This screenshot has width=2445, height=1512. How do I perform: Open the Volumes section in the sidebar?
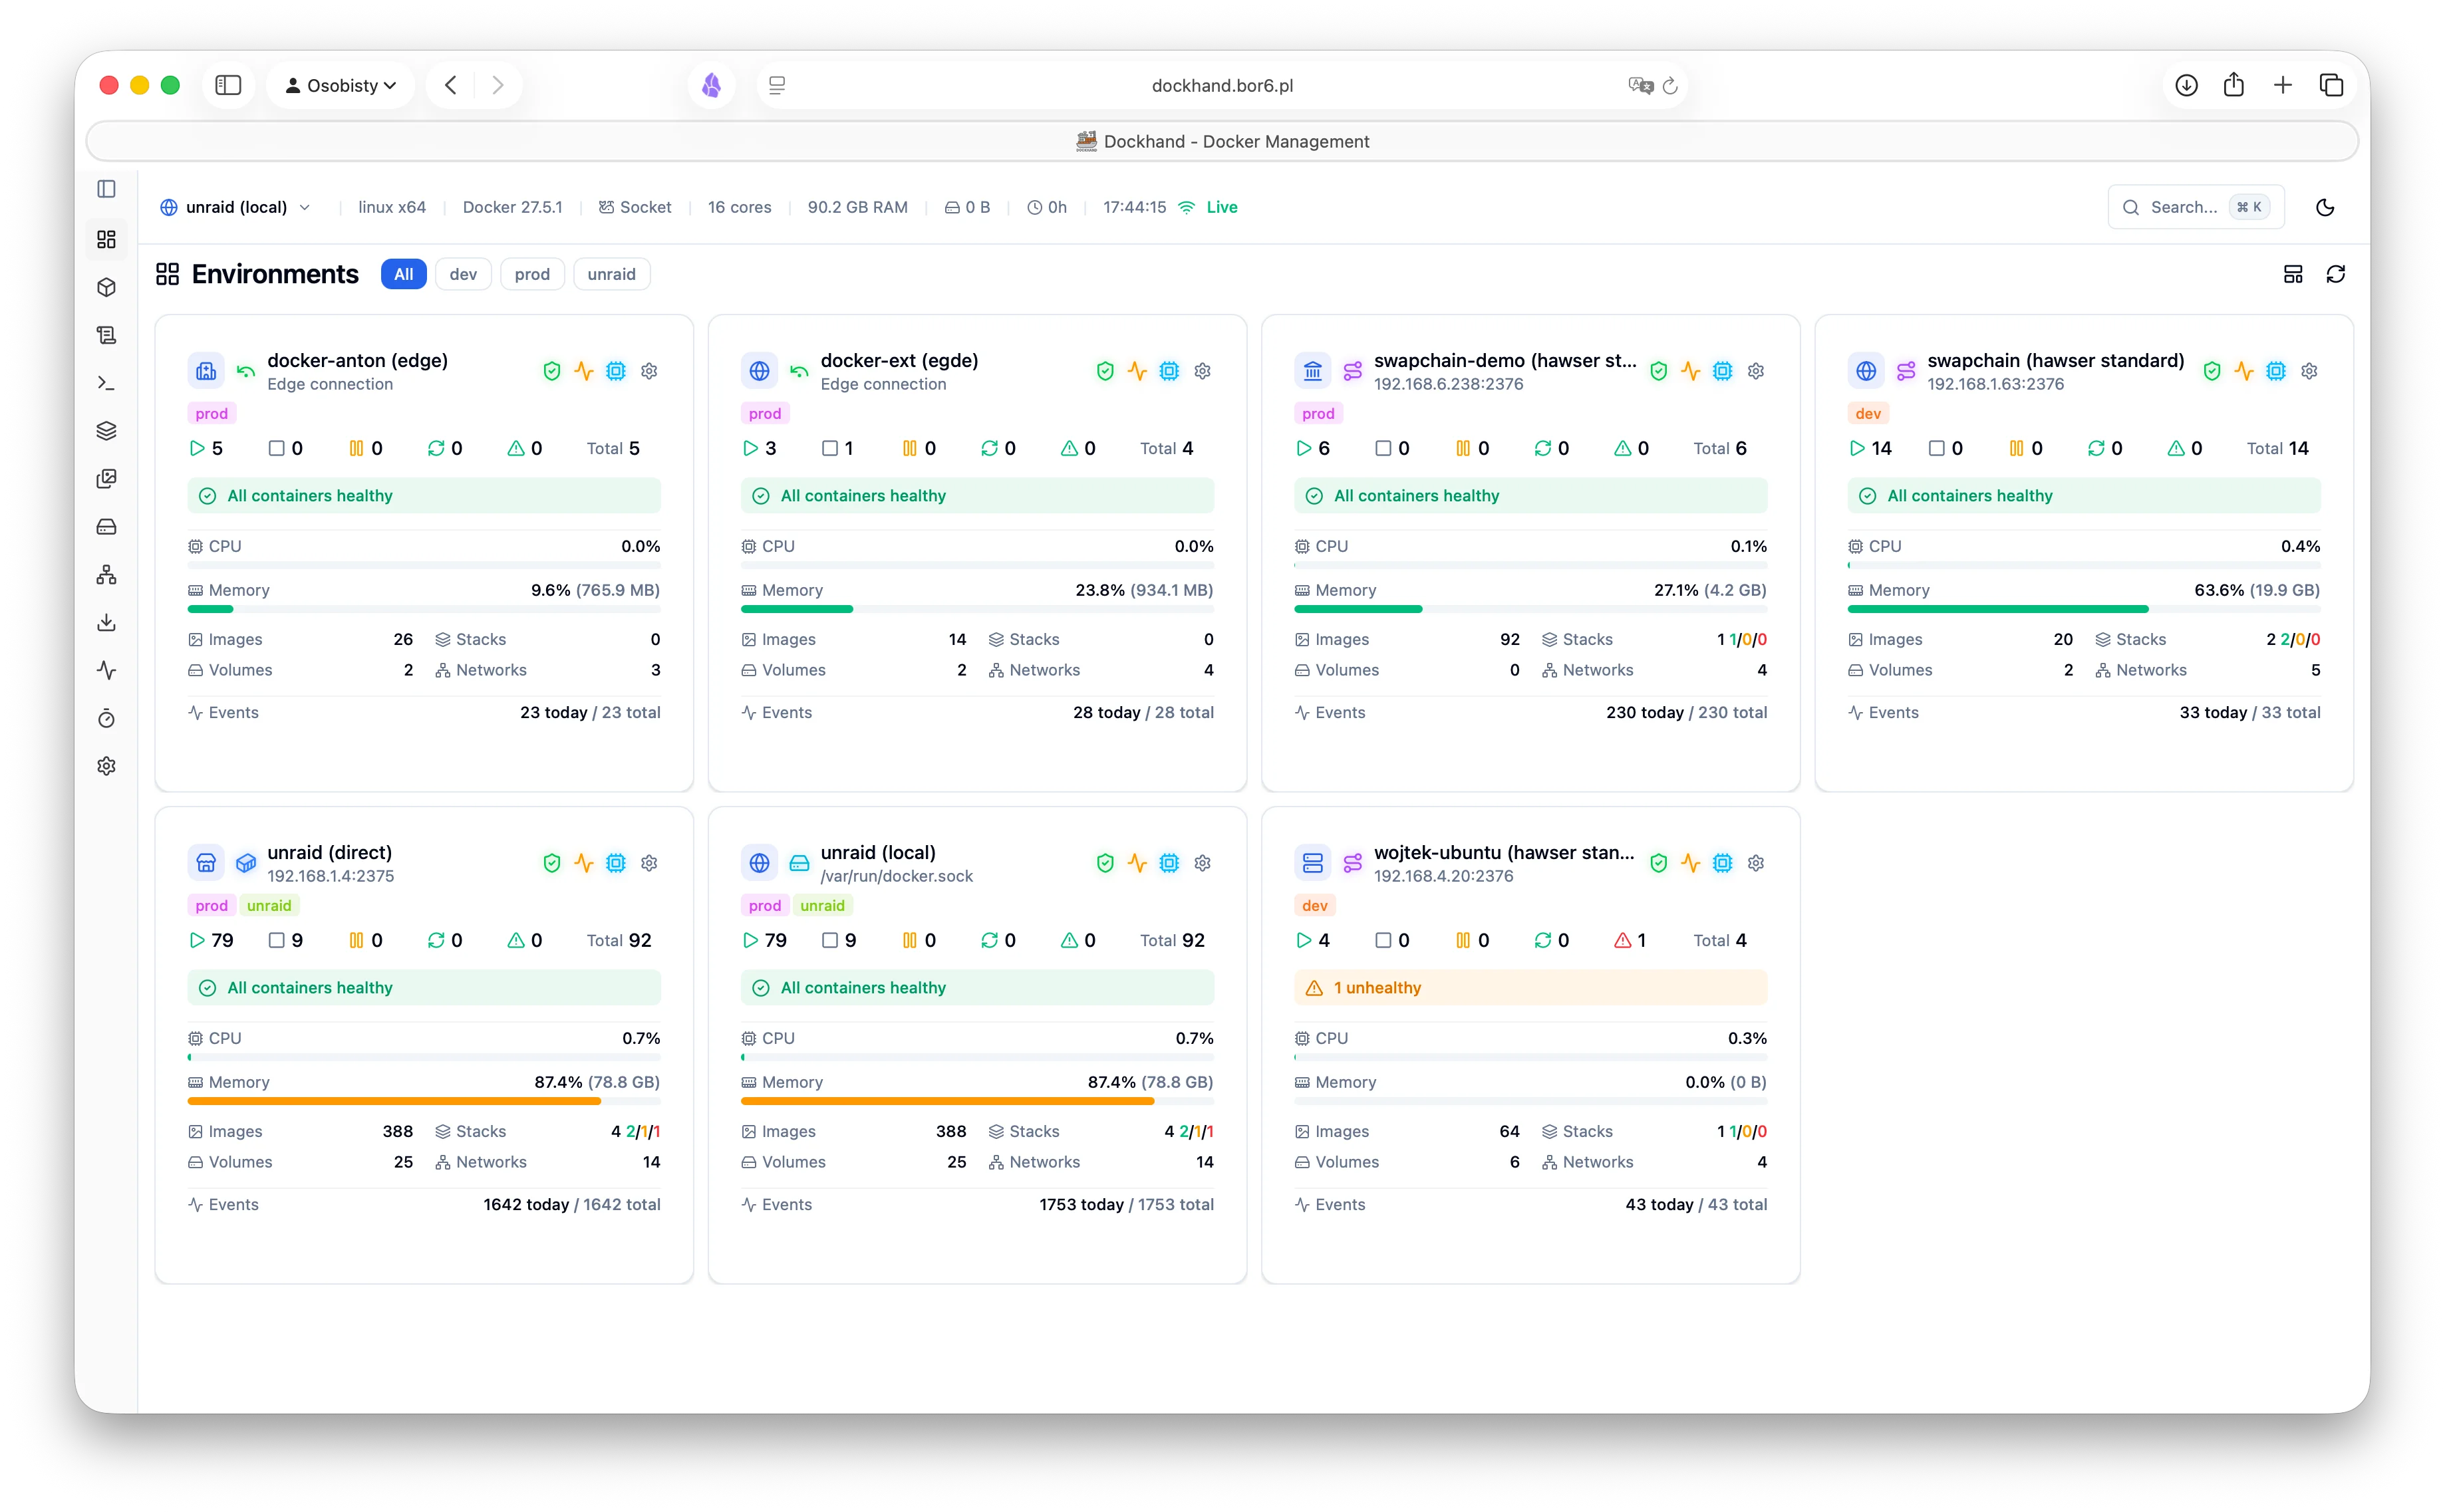107,526
